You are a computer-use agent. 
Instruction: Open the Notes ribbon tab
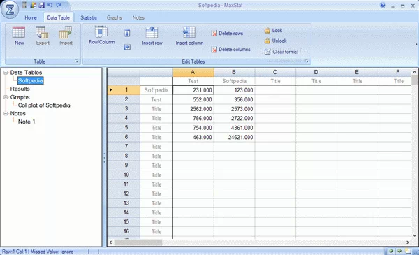click(138, 17)
